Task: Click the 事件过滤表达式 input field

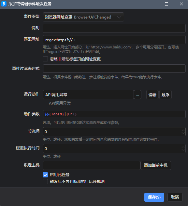Action: click(114, 69)
